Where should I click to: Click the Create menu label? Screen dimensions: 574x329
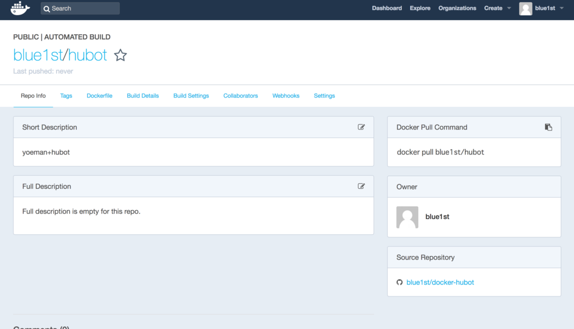493,8
